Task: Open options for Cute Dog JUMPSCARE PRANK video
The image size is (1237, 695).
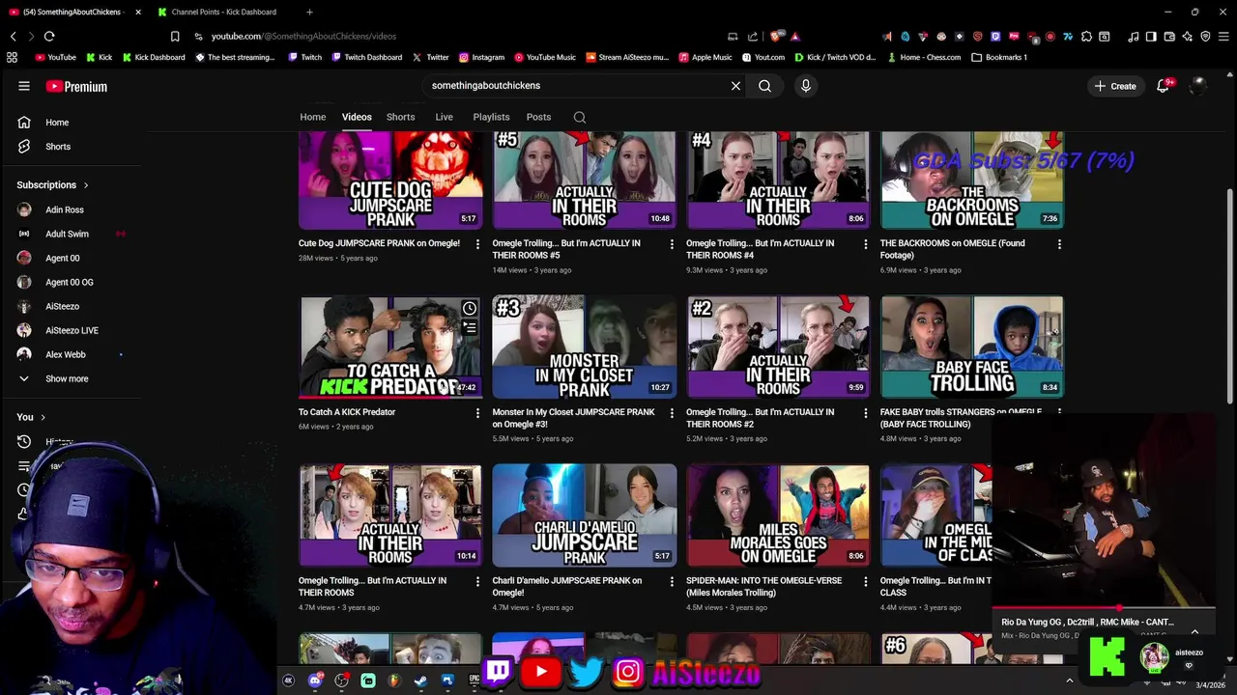Action: pos(477,244)
